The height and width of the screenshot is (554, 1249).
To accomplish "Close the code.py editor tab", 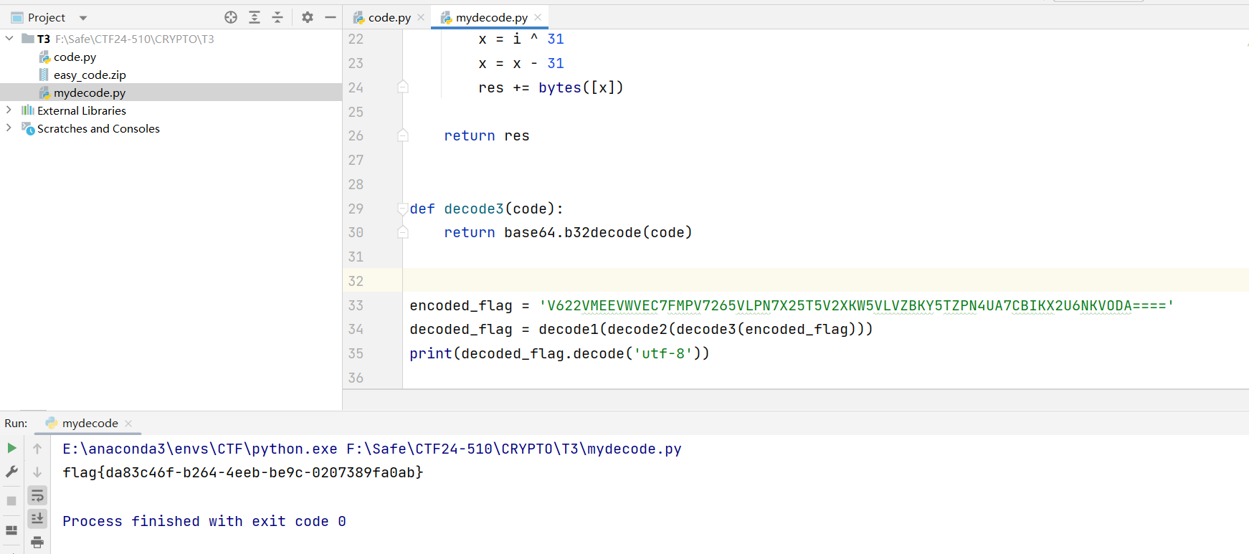I will click(421, 17).
